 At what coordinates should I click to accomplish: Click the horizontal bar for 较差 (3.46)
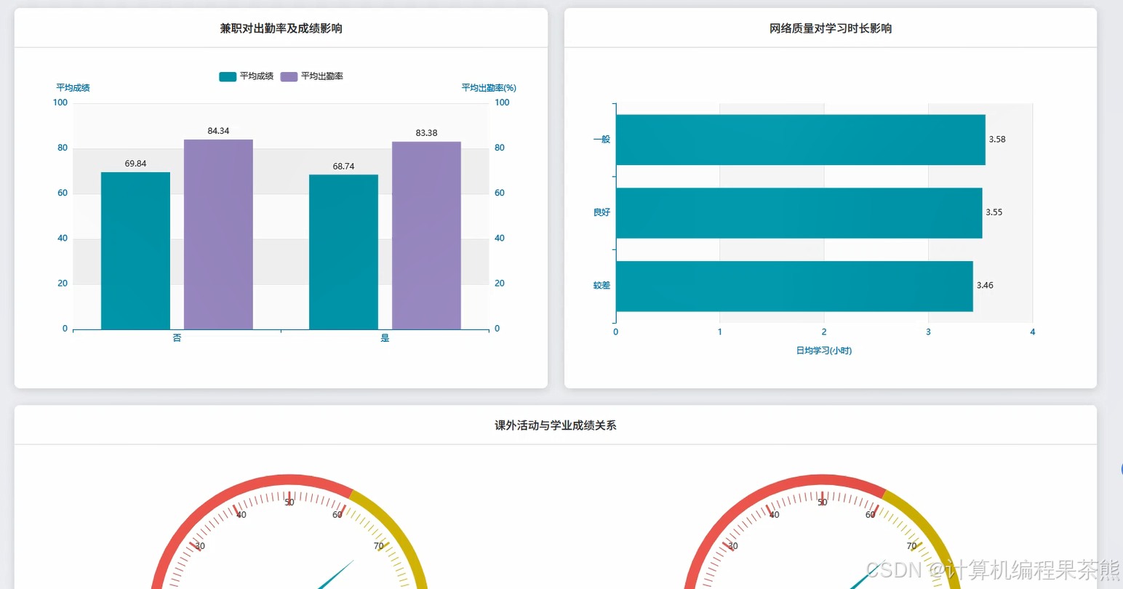click(794, 287)
